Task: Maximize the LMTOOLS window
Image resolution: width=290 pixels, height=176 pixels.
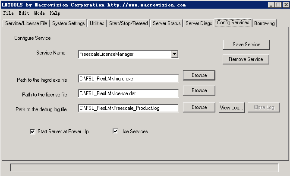Action: (x=278, y=5)
